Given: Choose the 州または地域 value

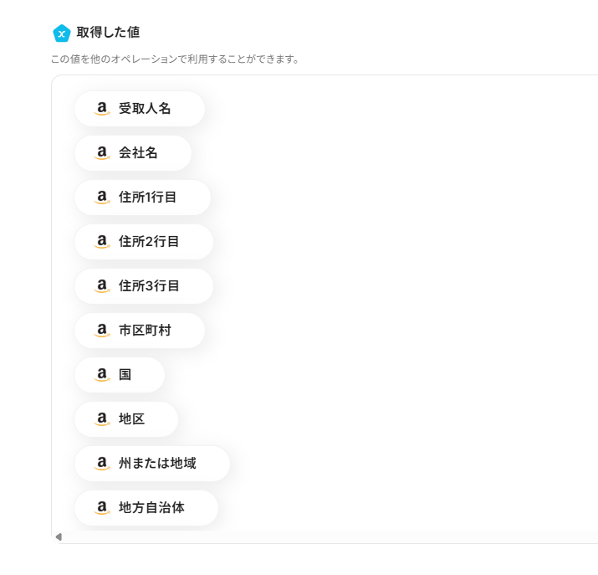Looking at the screenshot, I should click(157, 464).
